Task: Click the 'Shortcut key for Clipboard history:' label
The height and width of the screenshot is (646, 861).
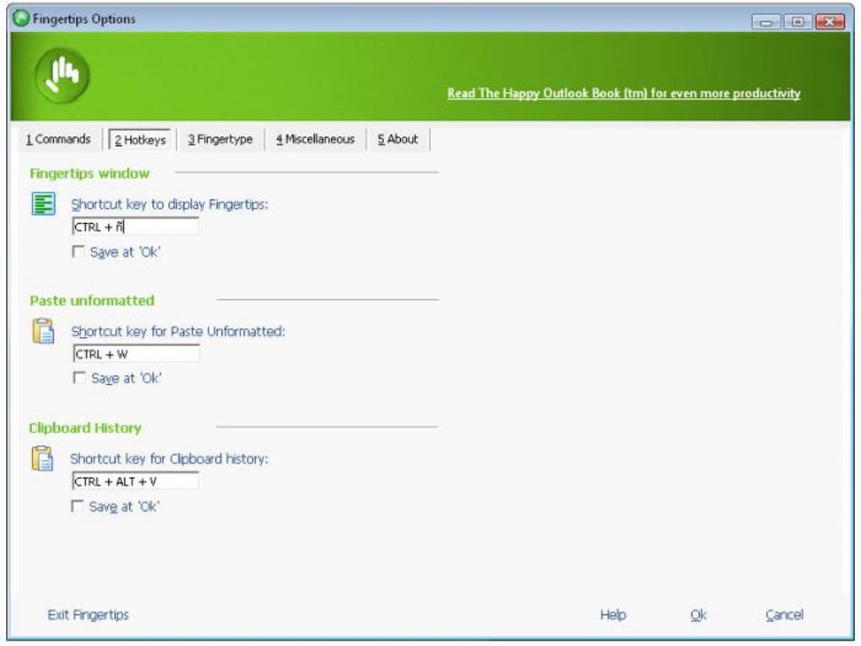Action: click(169, 459)
